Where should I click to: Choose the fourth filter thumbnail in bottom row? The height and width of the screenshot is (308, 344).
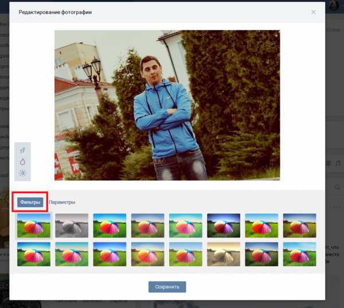(148, 254)
